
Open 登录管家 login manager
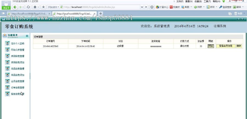[x=225, y=7]
